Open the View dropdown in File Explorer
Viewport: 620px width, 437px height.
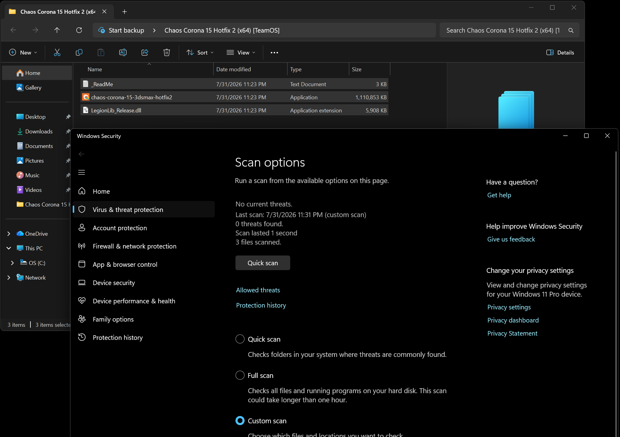coord(241,52)
